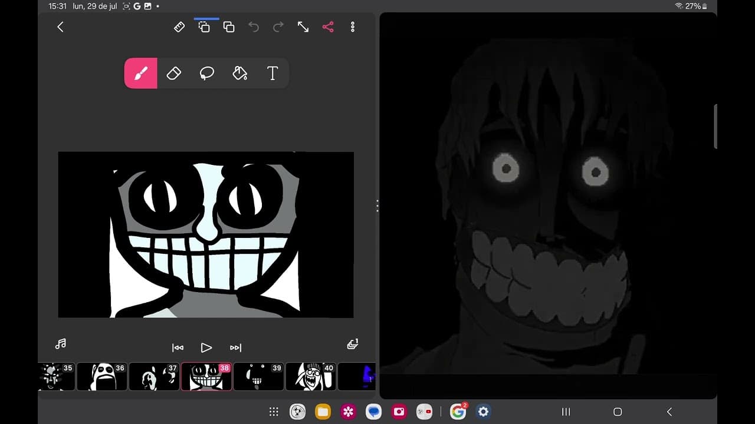This screenshot has width=755, height=424.
Task: Select frame 37 thumbnail
Action: coord(154,376)
